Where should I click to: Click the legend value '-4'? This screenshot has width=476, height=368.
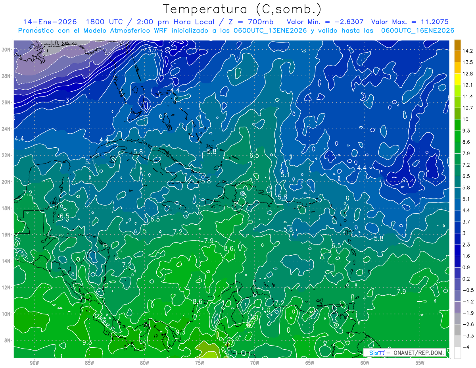[x=465, y=347]
